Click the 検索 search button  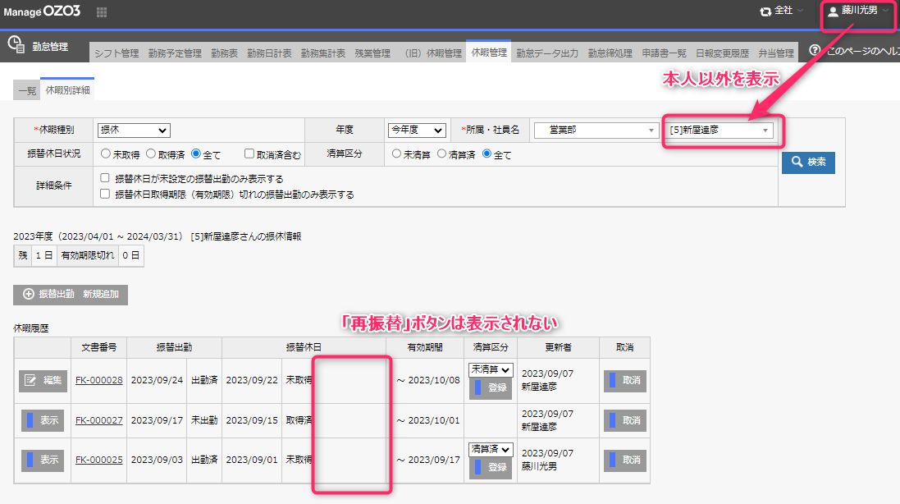point(808,162)
